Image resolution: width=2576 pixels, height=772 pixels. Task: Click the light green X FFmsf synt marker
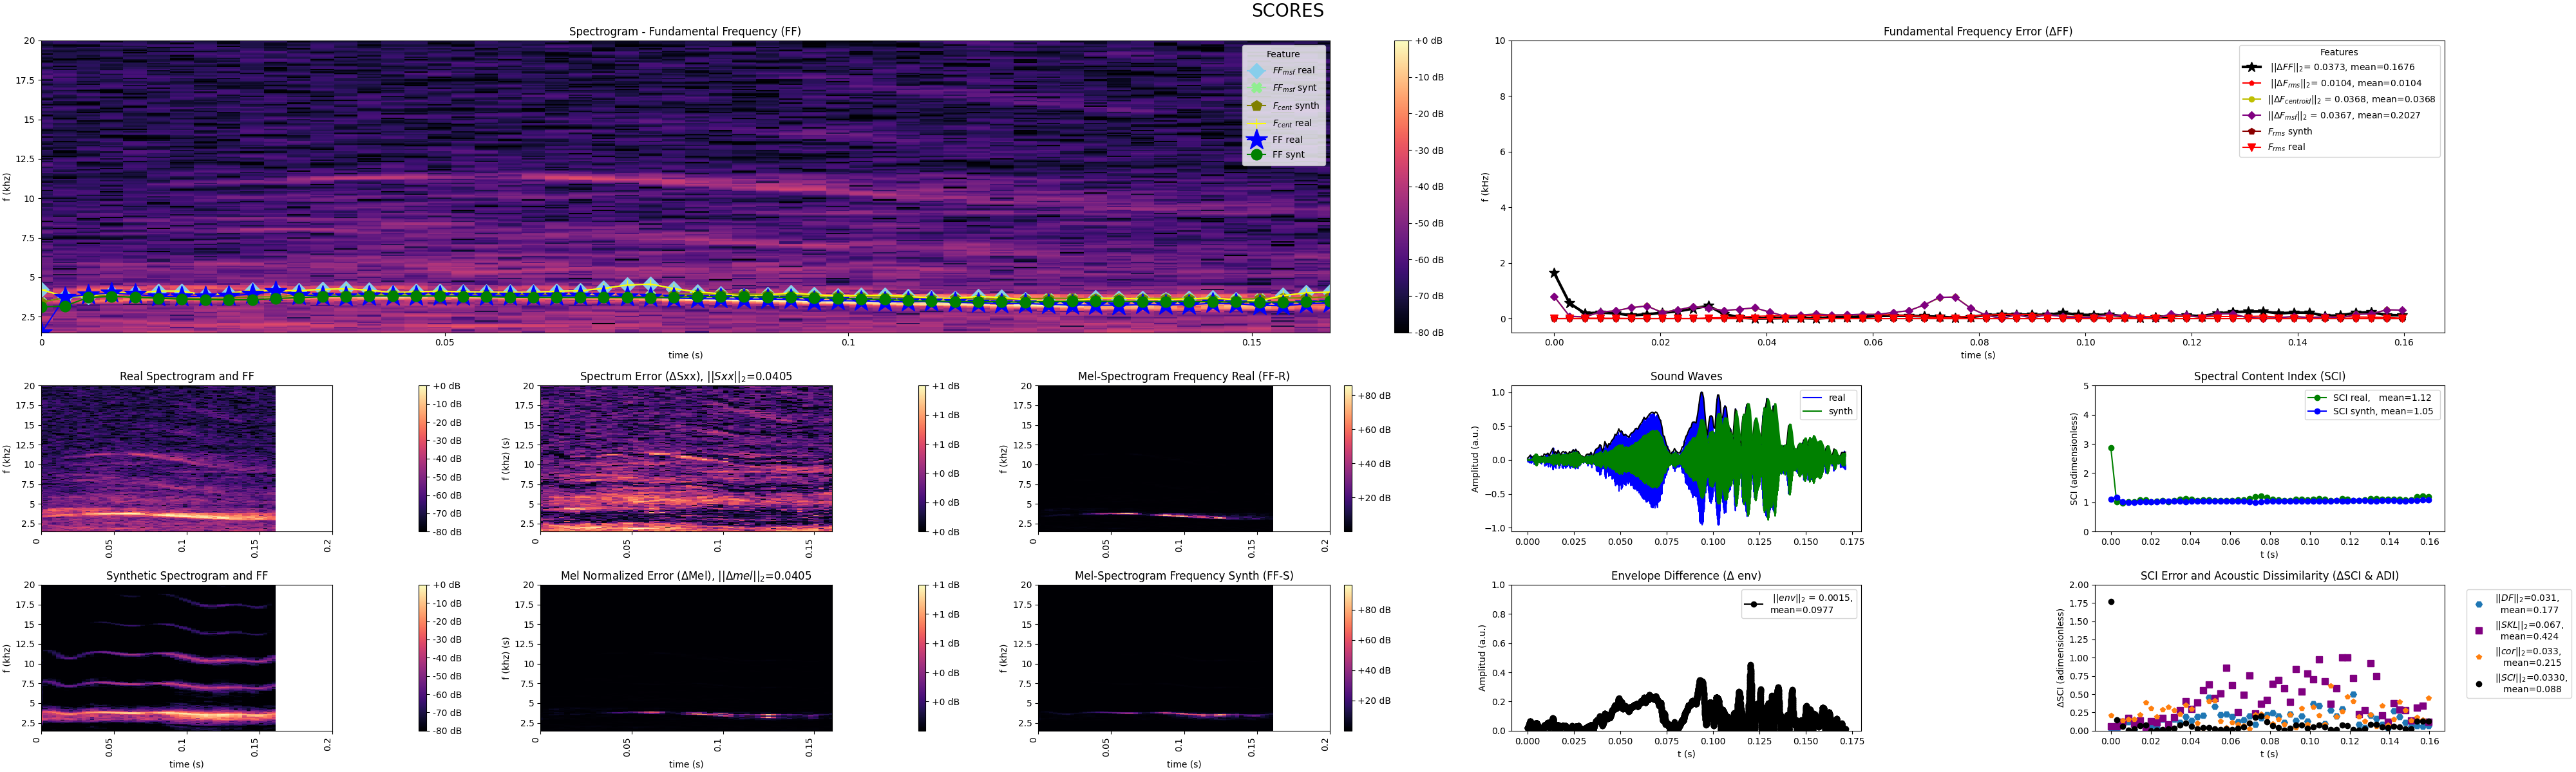point(1256,88)
